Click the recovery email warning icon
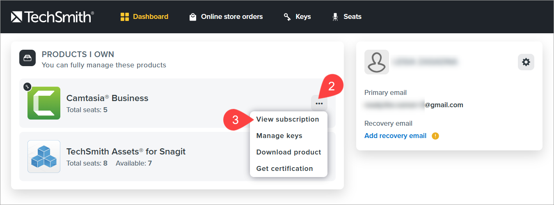The image size is (554, 205). (435, 136)
